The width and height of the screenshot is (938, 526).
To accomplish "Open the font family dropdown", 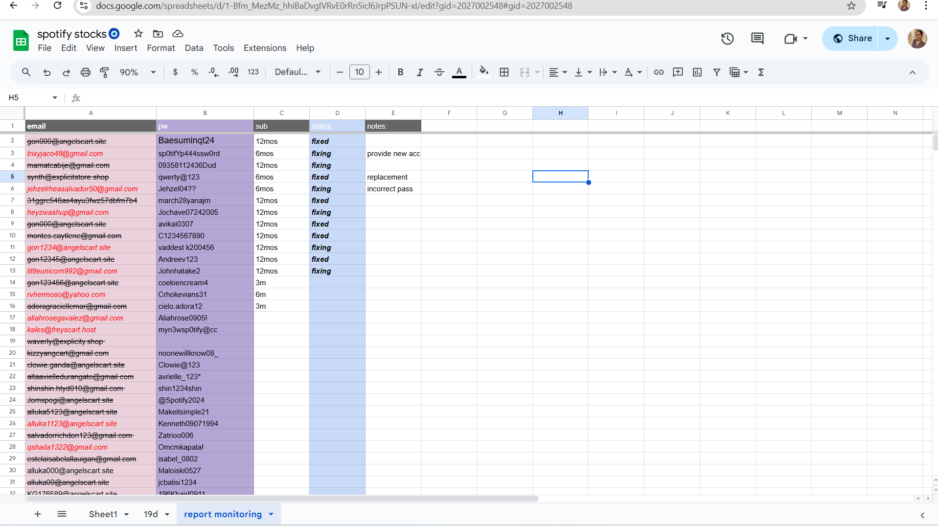I will [297, 72].
